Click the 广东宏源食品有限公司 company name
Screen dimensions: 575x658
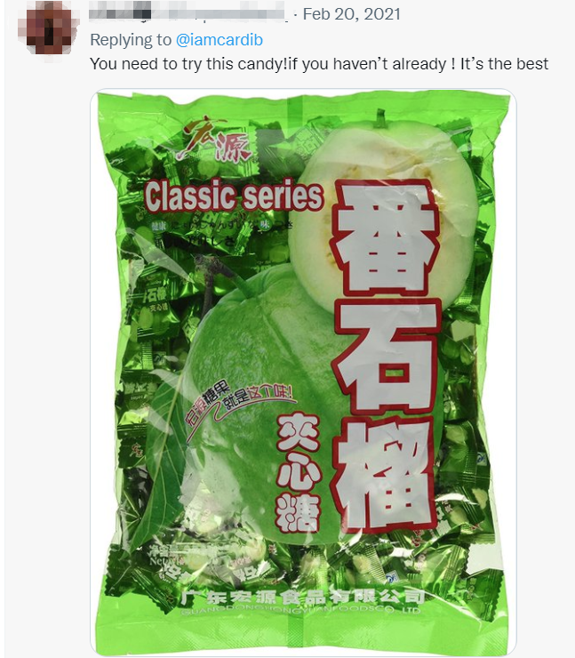coord(303,597)
